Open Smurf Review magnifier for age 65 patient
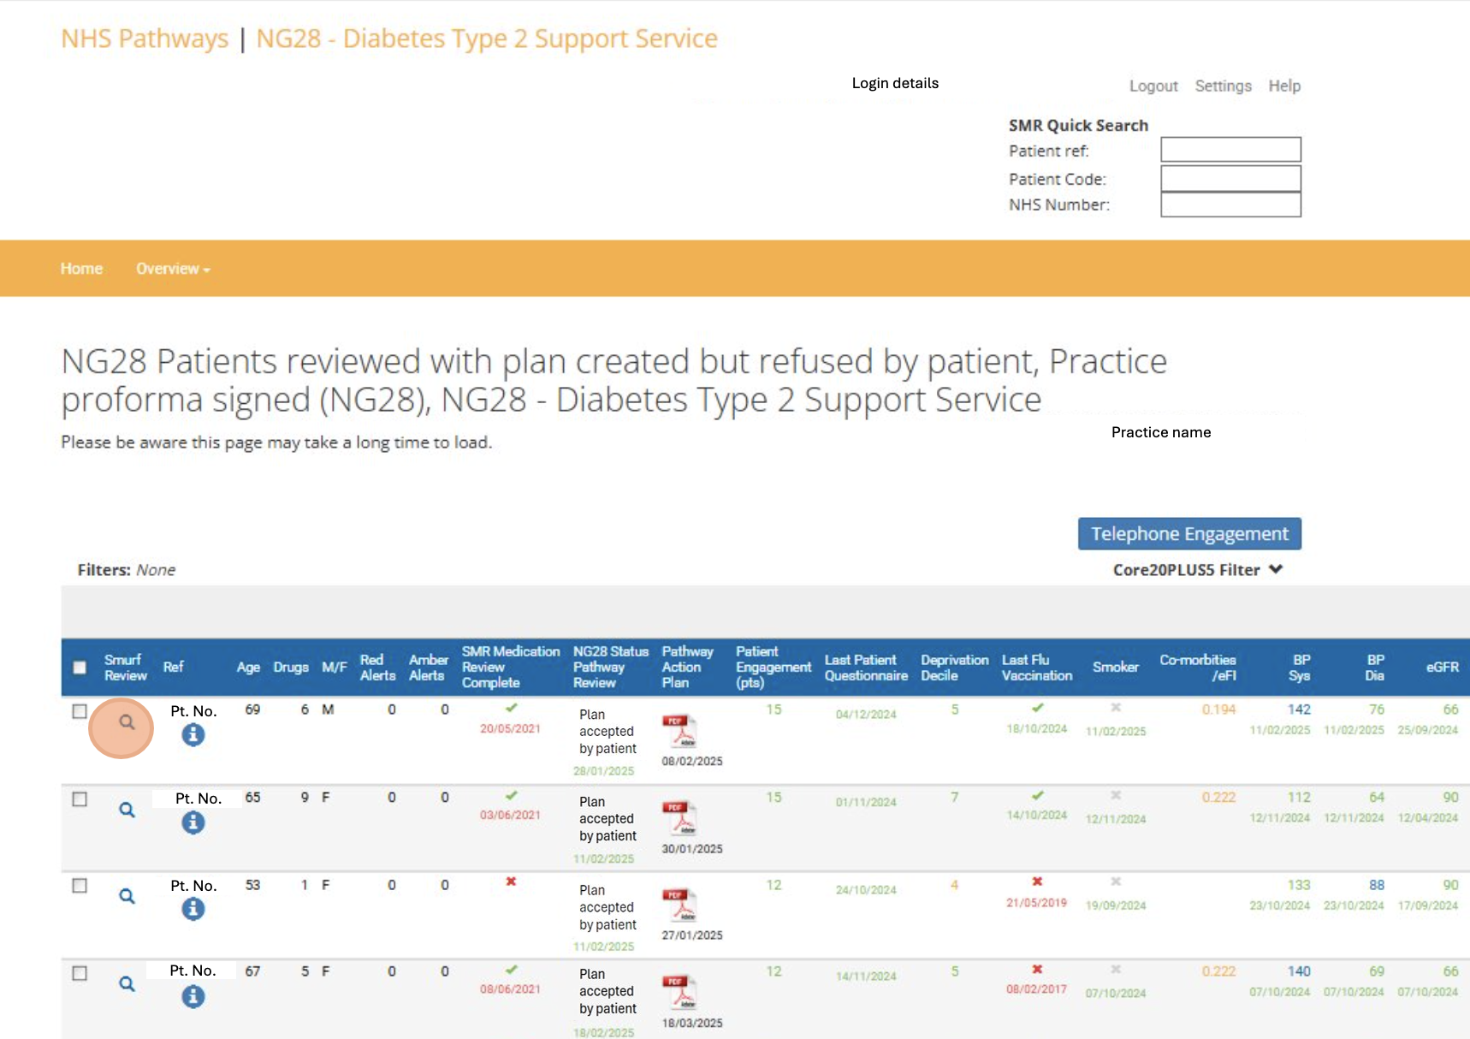Screen dimensions: 1470x1039 pos(127,810)
